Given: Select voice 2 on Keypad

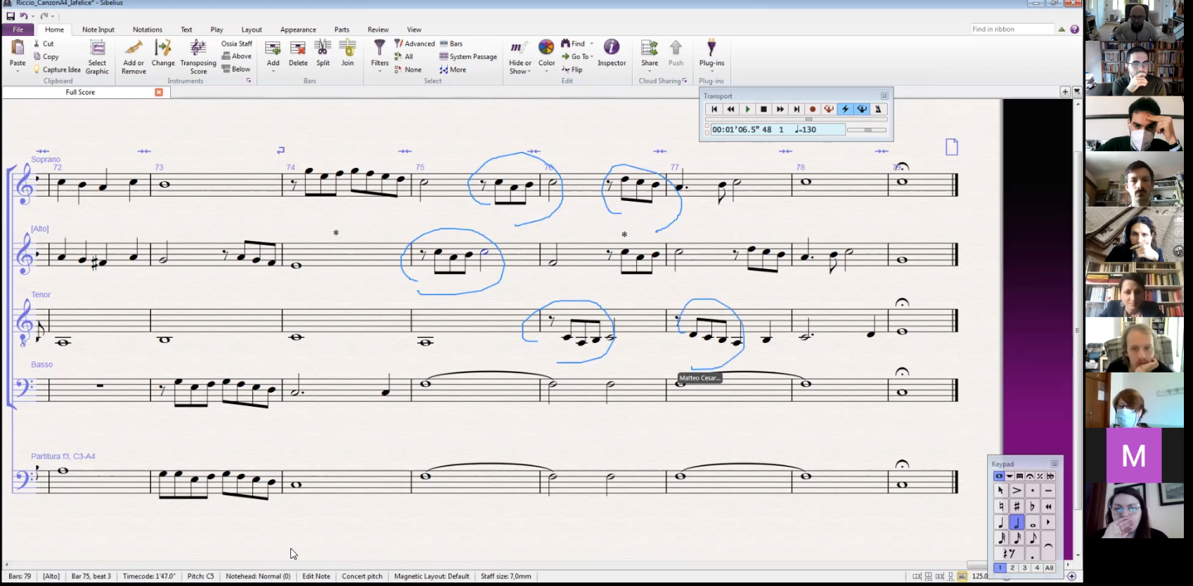Looking at the screenshot, I should click(1012, 568).
